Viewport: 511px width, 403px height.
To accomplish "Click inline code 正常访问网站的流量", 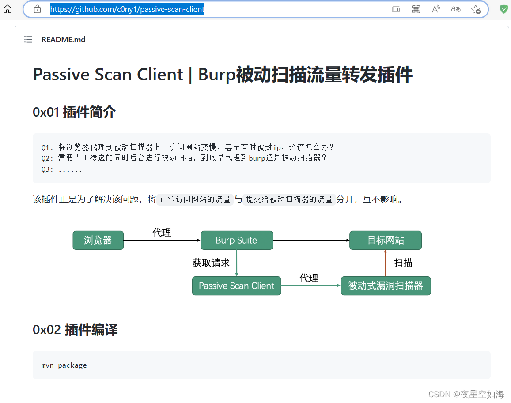I will pos(195,199).
